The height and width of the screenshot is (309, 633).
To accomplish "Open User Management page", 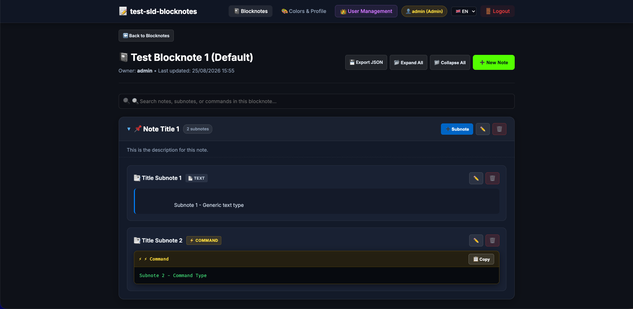I will coord(366,11).
